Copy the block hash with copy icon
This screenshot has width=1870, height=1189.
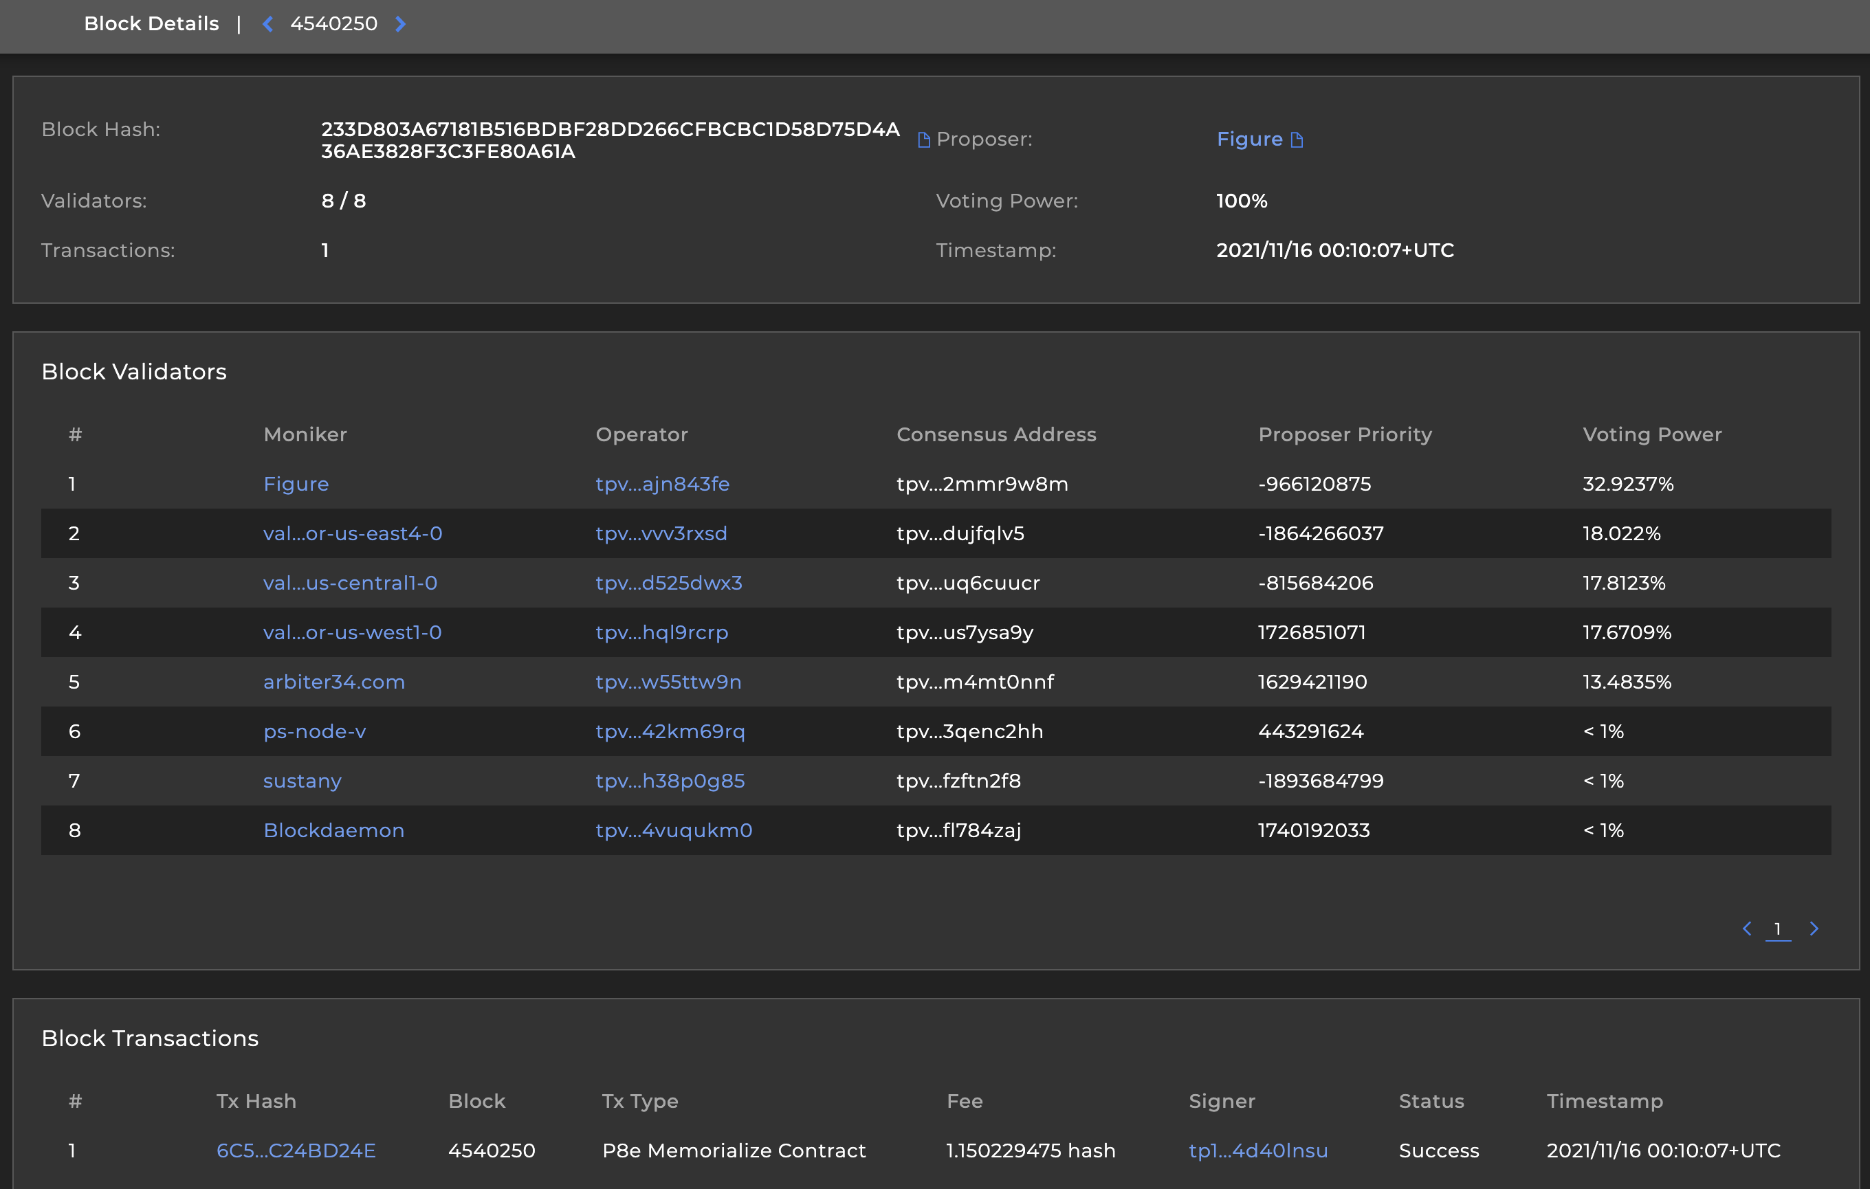coord(923,140)
